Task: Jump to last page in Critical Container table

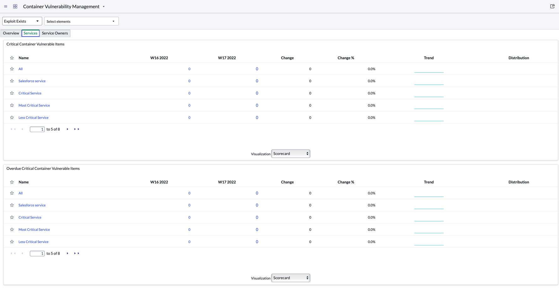Action: coord(76,129)
